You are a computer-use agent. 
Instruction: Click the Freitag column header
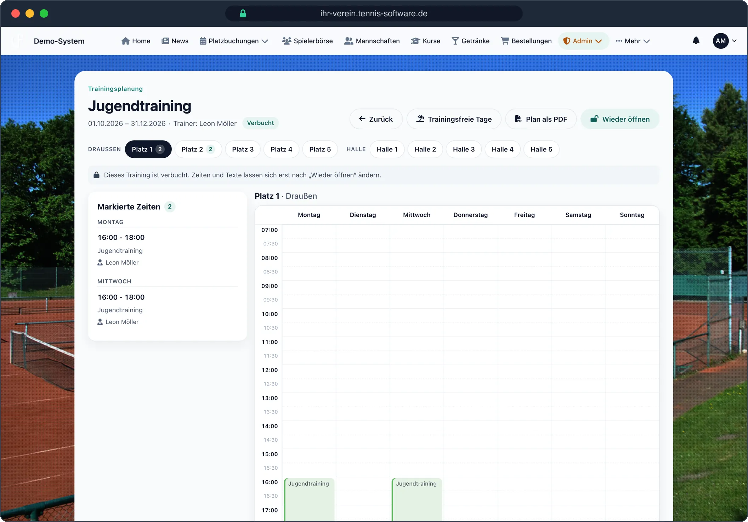click(x=524, y=215)
